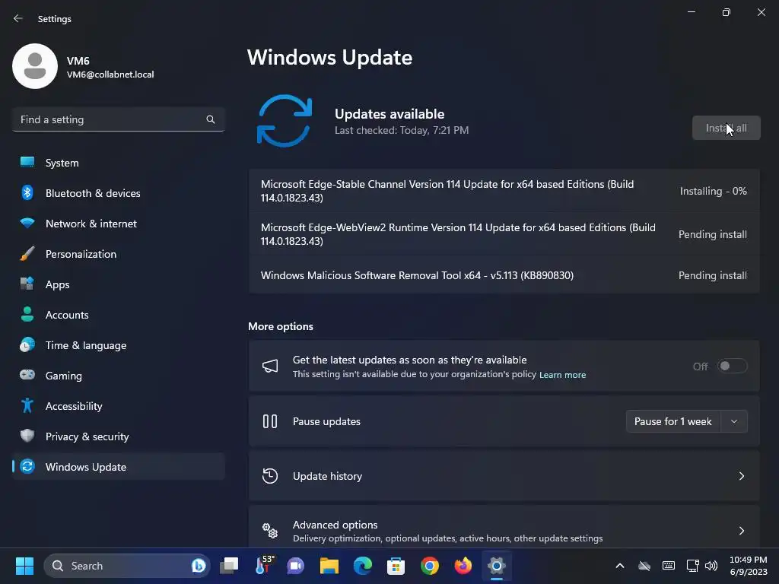Select Accounts in the sidebar
Screen dimensions: 779x584
point(118,315)
